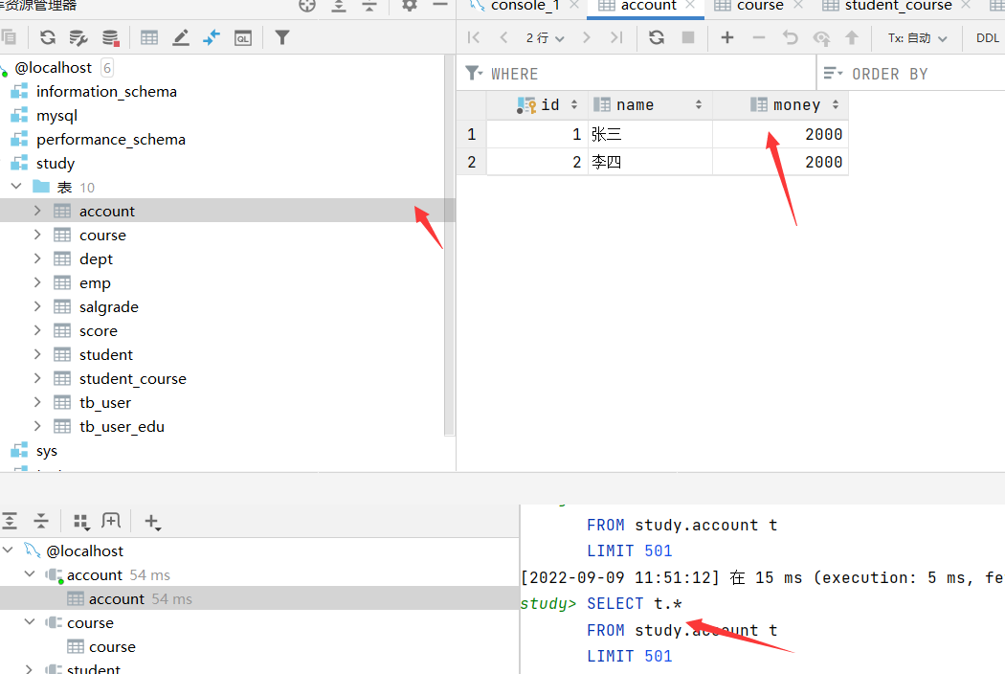This screenshot has width=1005, height=674.
Task: Sort by the money column header
Action: pyautogui.click(x=780, y=104)
